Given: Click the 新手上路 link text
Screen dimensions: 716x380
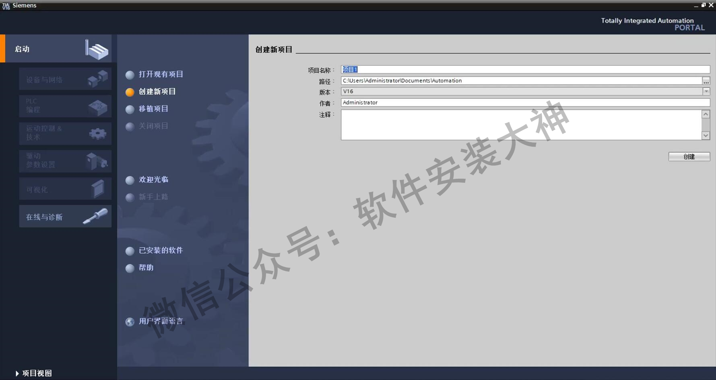Looking at the screenshot, I should [x=154, y=197].
